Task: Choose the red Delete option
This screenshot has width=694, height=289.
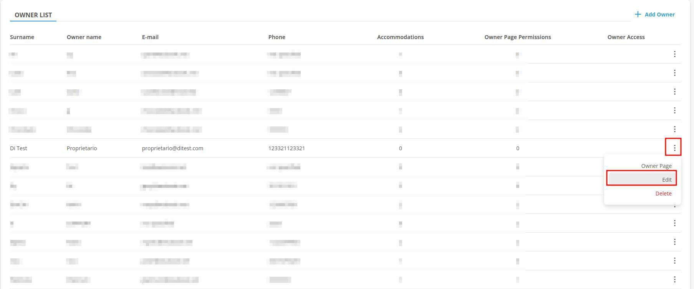Action: 663,194
